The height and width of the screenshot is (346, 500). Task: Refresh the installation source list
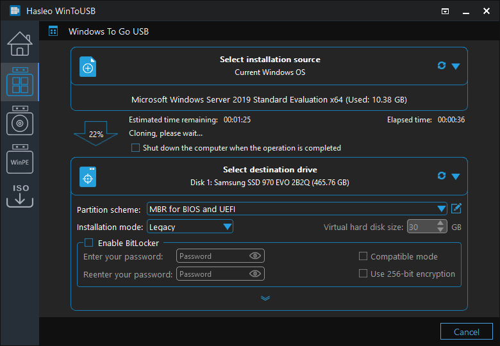pyautogui.click(x=441, y=65)
